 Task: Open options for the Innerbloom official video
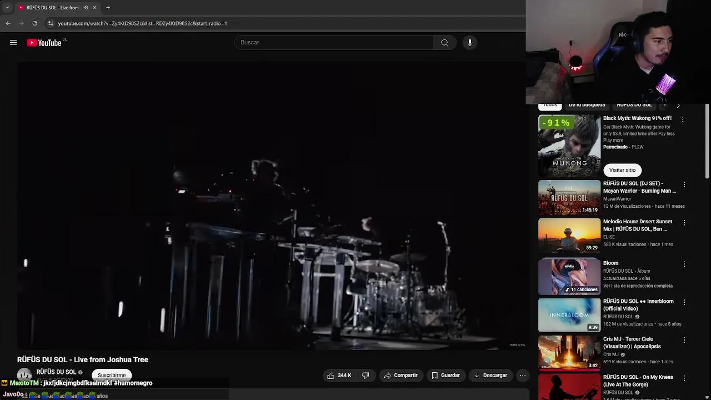pos(684,302)
